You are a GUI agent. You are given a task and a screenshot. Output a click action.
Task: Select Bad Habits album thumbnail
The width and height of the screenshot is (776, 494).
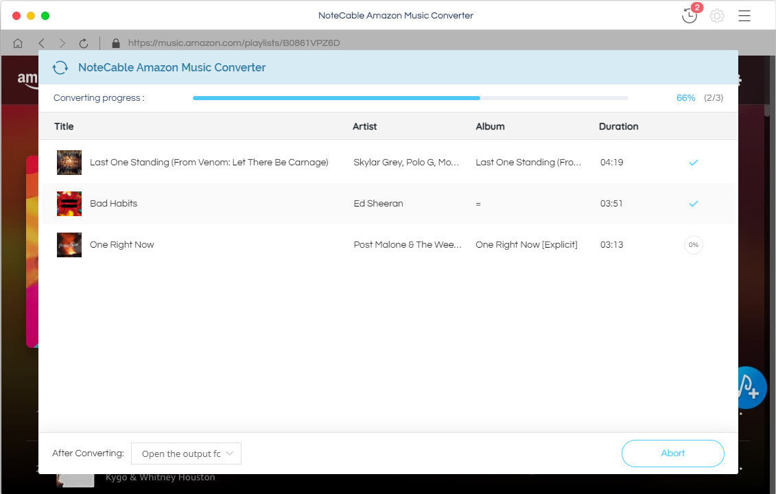coord(69,204)
